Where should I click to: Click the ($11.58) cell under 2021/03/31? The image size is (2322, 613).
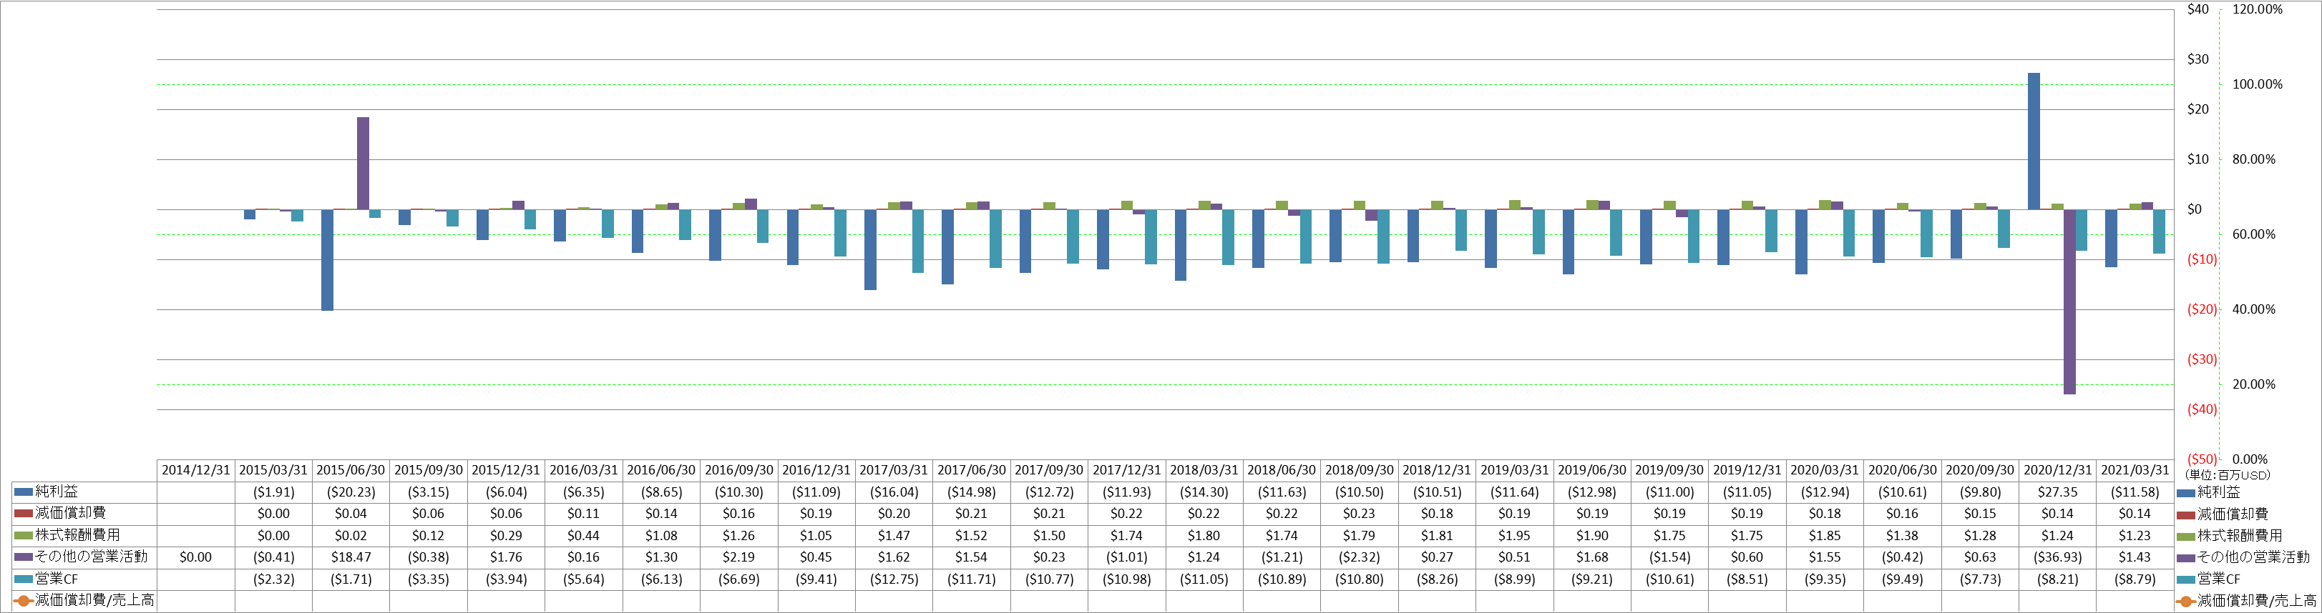(x=2135, y=492)
